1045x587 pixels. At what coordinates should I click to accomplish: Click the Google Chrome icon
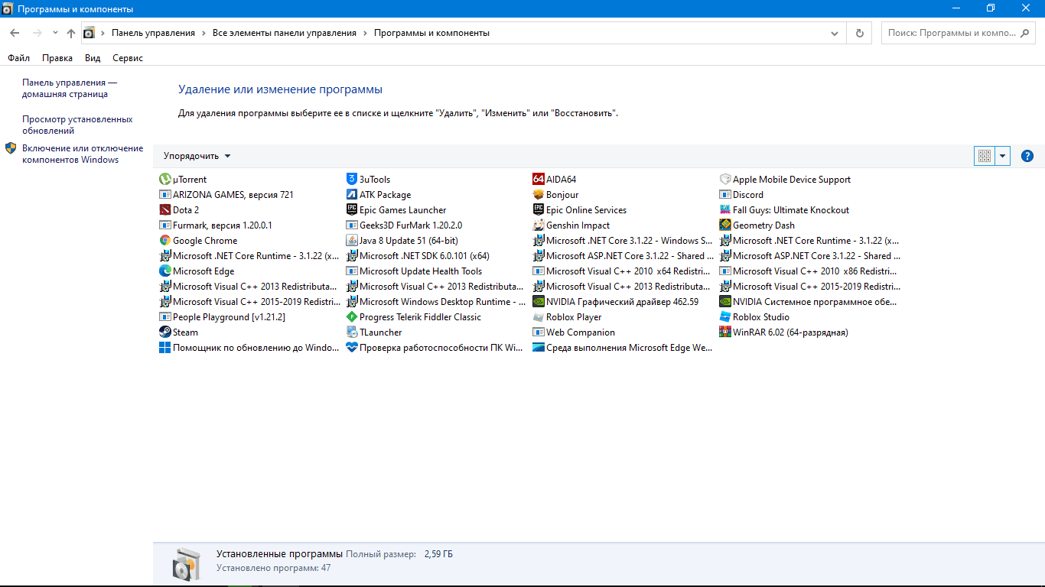165,241
